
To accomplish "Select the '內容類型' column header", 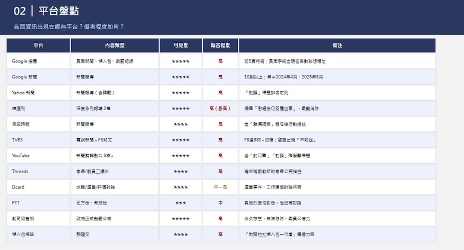I will click(x=115, y=46).
